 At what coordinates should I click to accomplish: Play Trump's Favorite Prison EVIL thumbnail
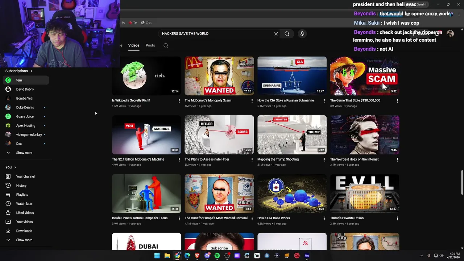365,194
